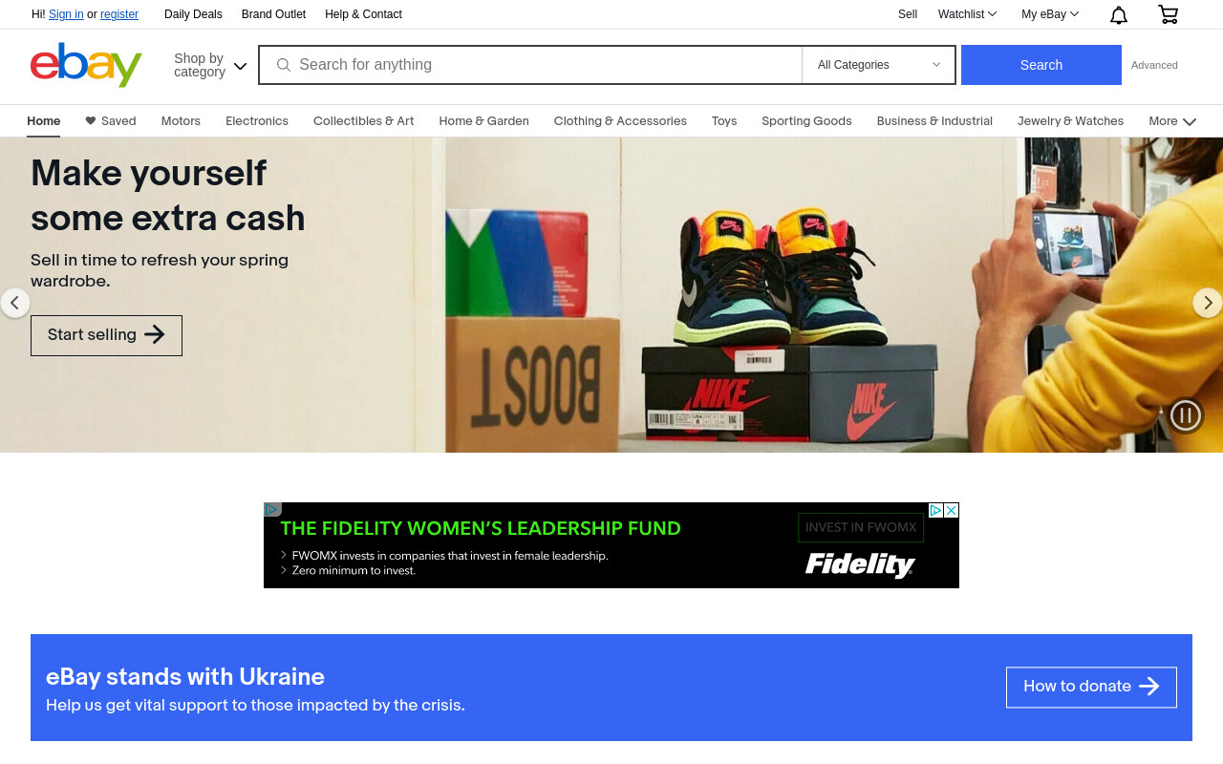
Task: Go to previous carousel slide arrow
Action: coord(14,303)
